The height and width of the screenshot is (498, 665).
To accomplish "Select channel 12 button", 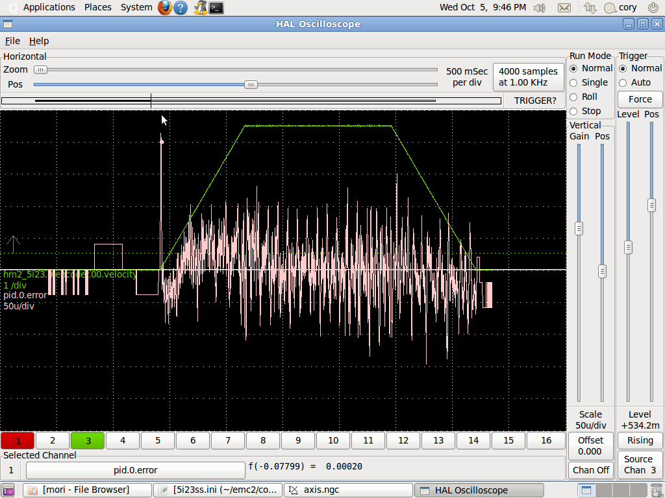I will point(403,441).
